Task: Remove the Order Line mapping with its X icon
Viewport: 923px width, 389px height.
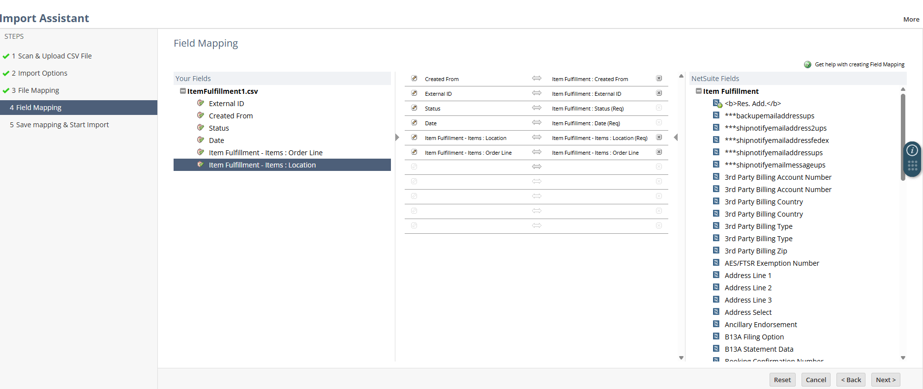Action: 659,152
